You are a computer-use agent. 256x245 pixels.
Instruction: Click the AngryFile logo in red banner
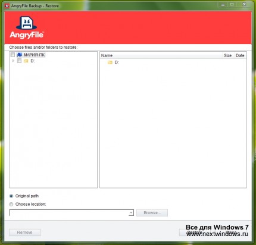pos(27,27)
